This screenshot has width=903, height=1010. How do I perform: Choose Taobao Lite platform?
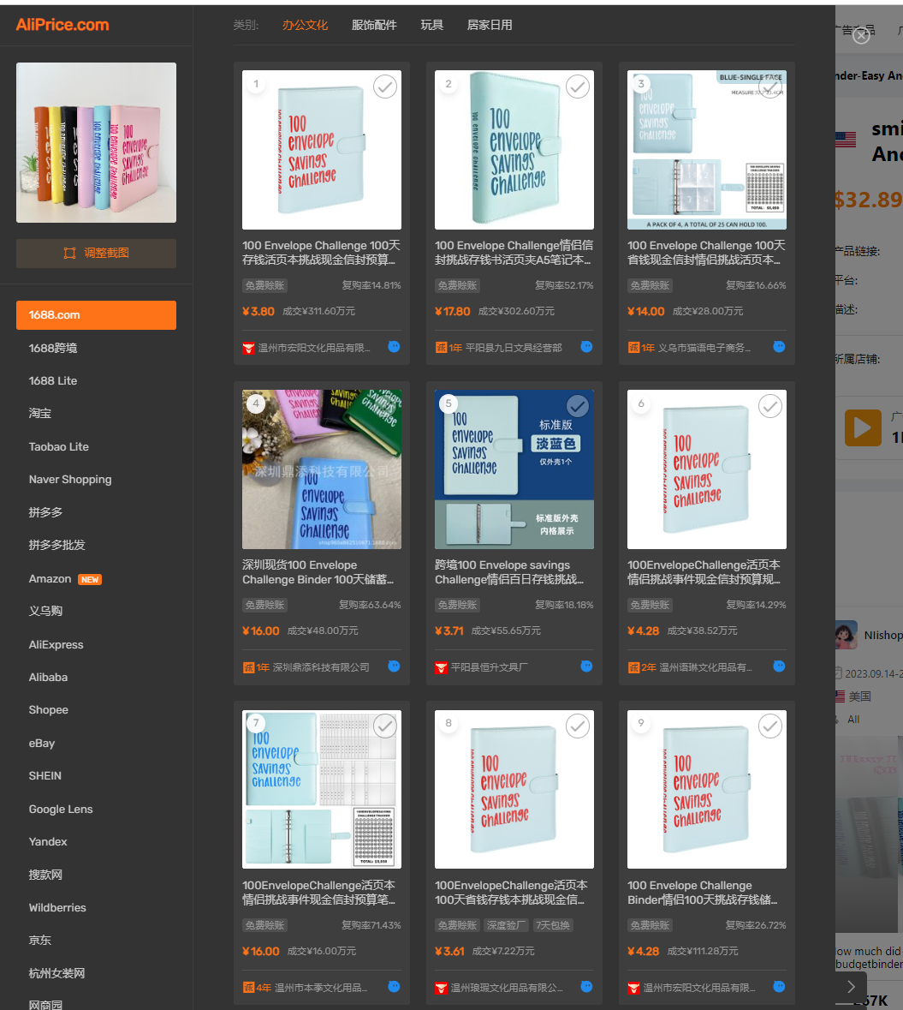coord(58,446)
